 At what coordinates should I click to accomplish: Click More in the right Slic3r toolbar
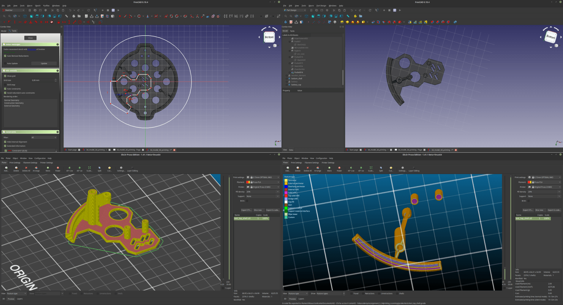pos(329,169)
